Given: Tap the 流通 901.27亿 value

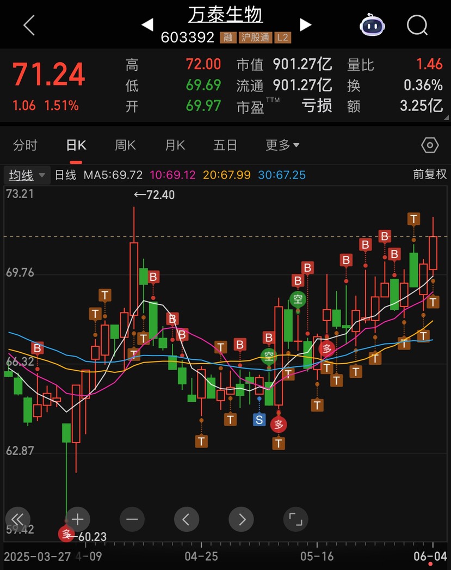Looking at the screenshot, I should 302,85.
